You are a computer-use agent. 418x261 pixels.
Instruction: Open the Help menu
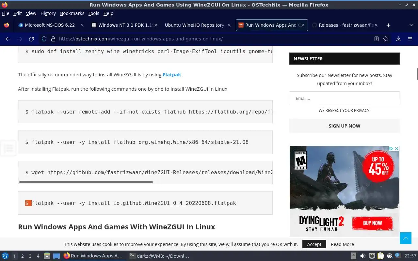pos(108,13)
